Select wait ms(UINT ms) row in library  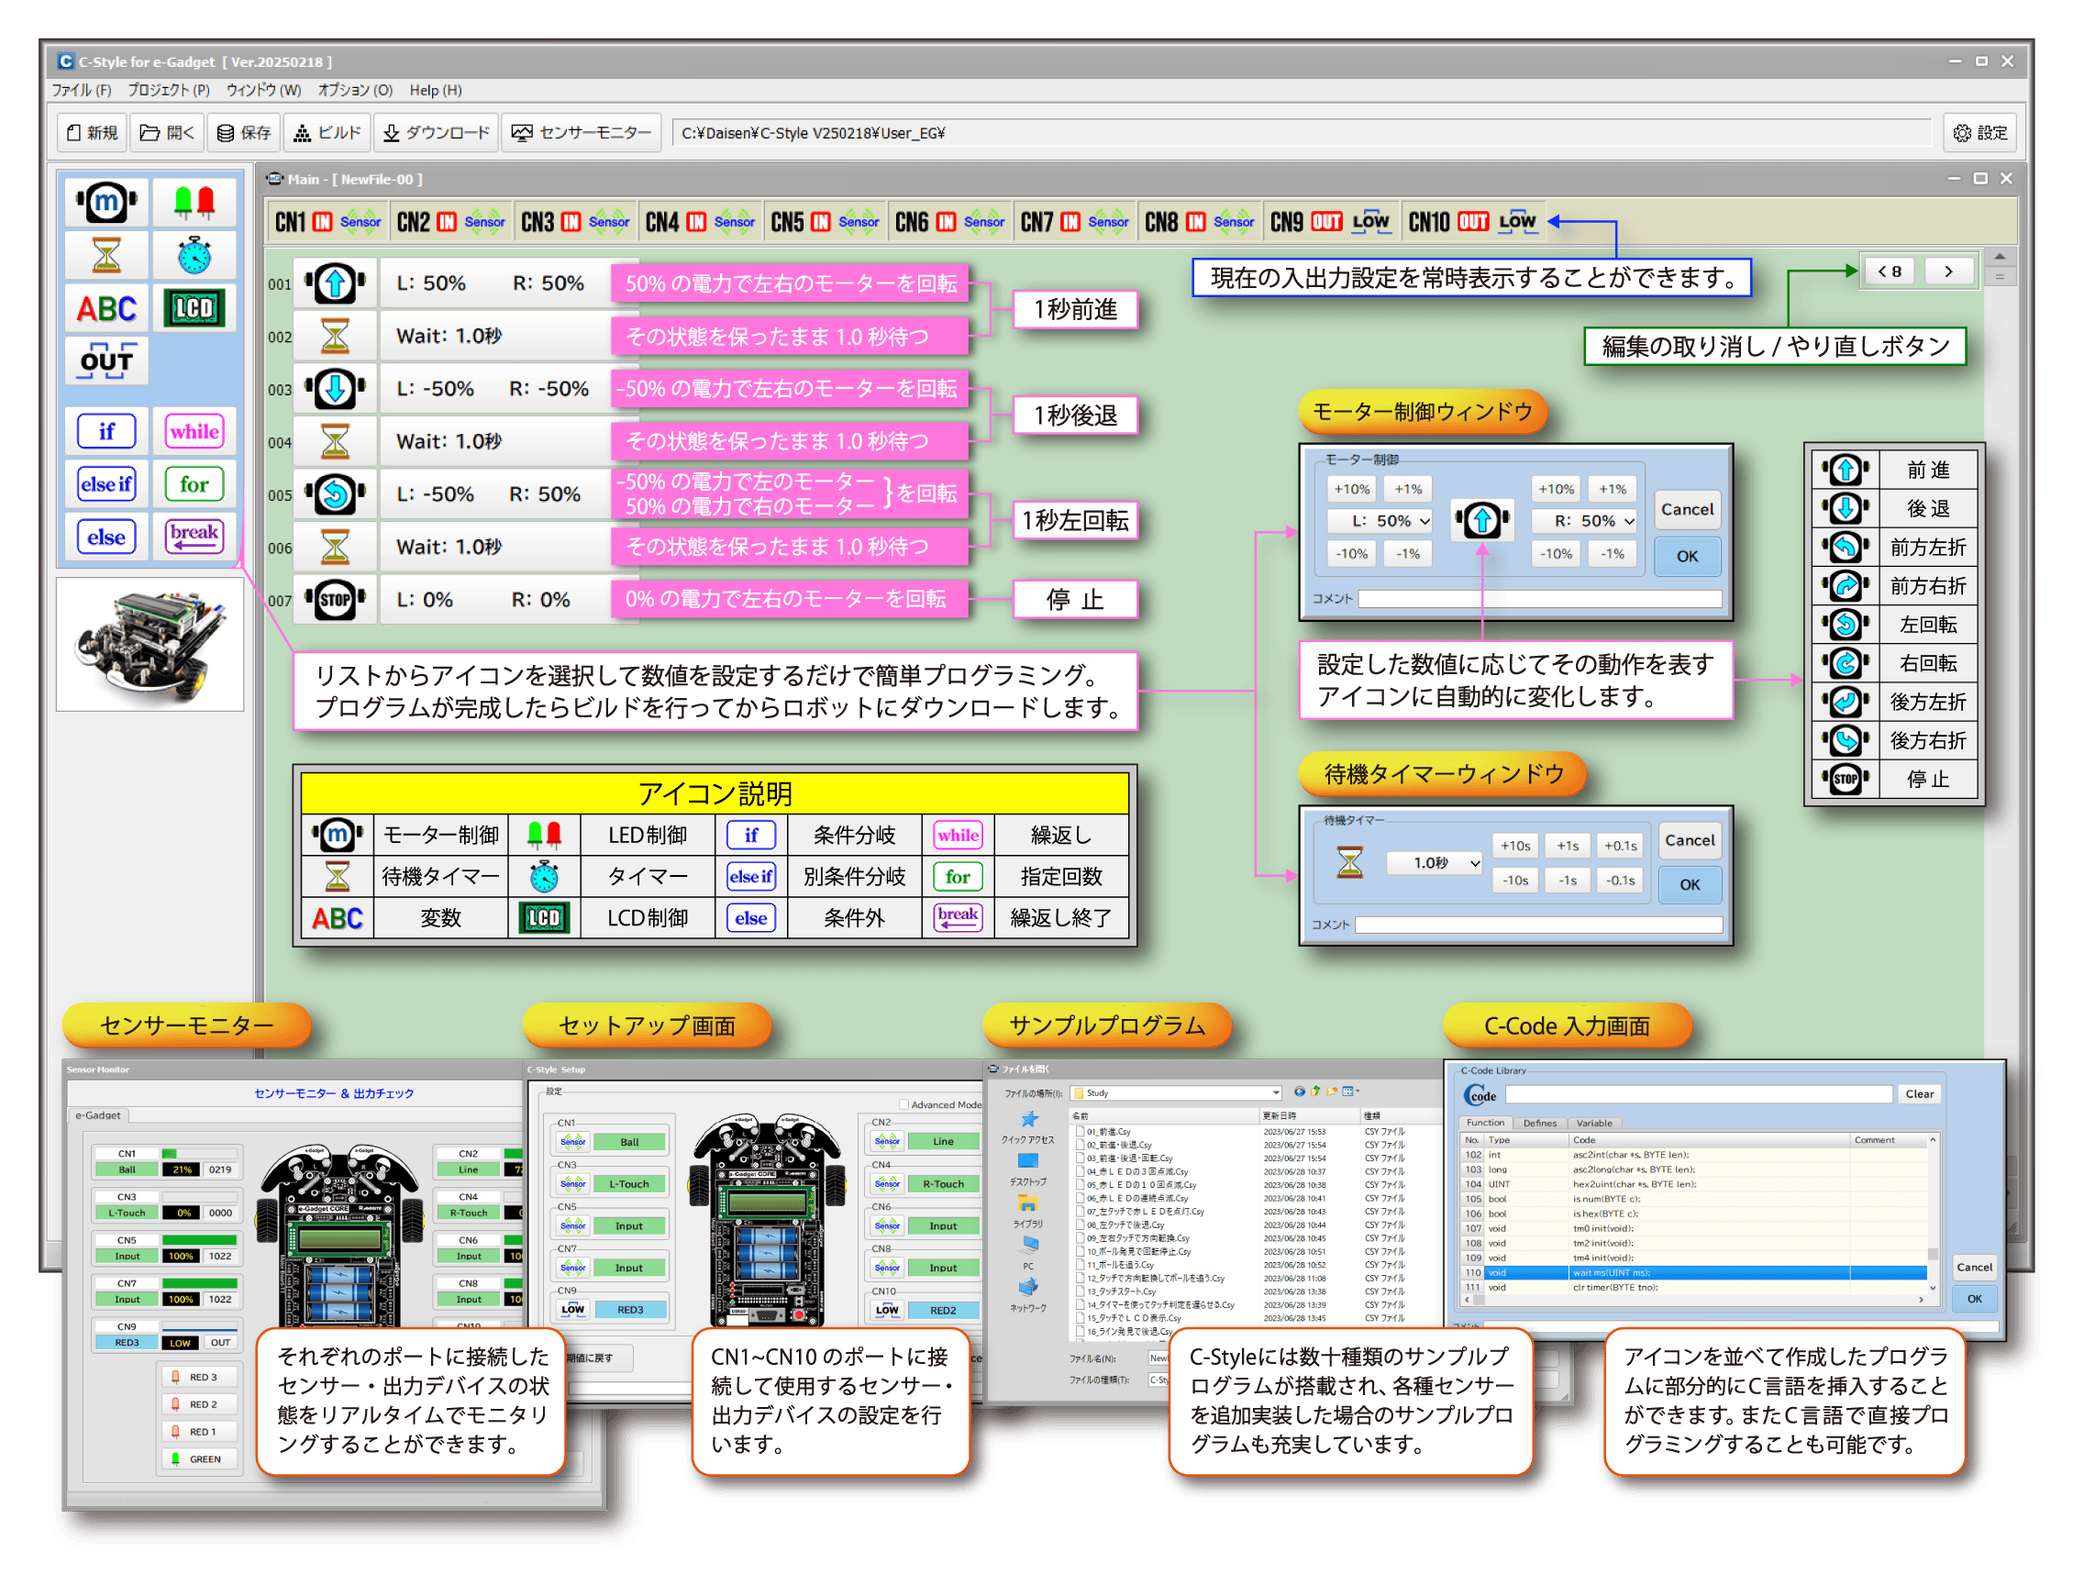[x=1696, y=1273]
